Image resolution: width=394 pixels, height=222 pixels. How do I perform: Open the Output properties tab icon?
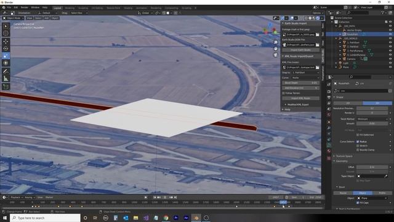click(329, 97)
